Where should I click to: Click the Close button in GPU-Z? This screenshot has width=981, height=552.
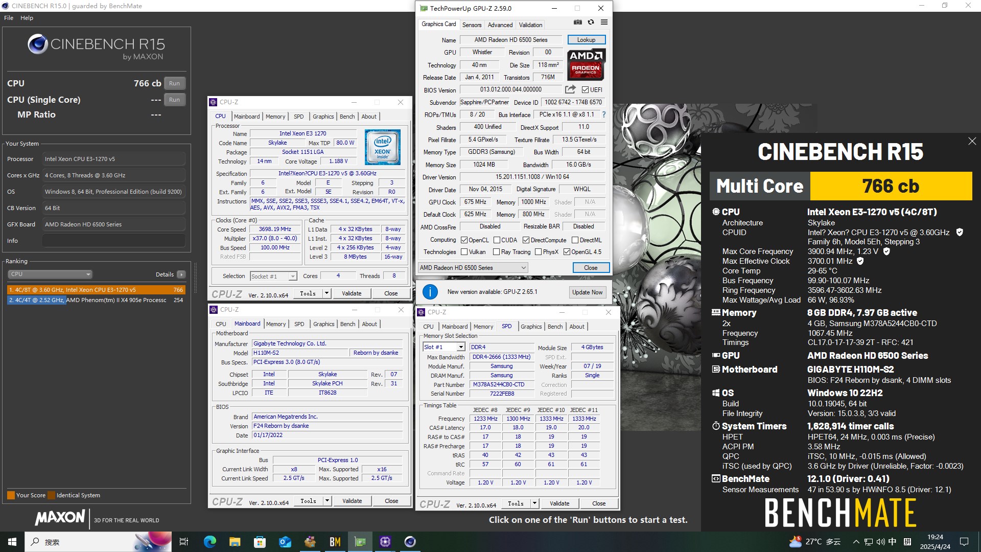pos(591,268)
